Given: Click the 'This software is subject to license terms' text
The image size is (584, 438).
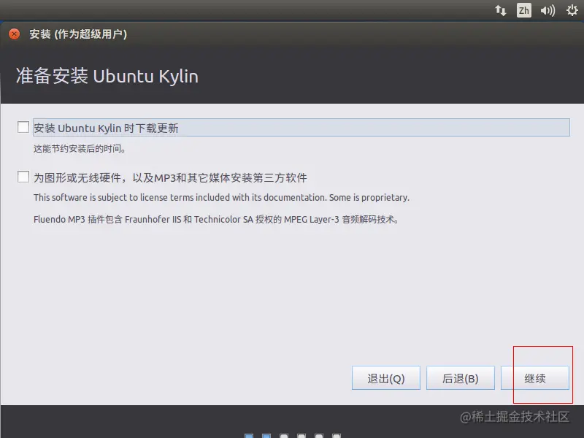Looking at the screenshot, I should coord(221,197).
